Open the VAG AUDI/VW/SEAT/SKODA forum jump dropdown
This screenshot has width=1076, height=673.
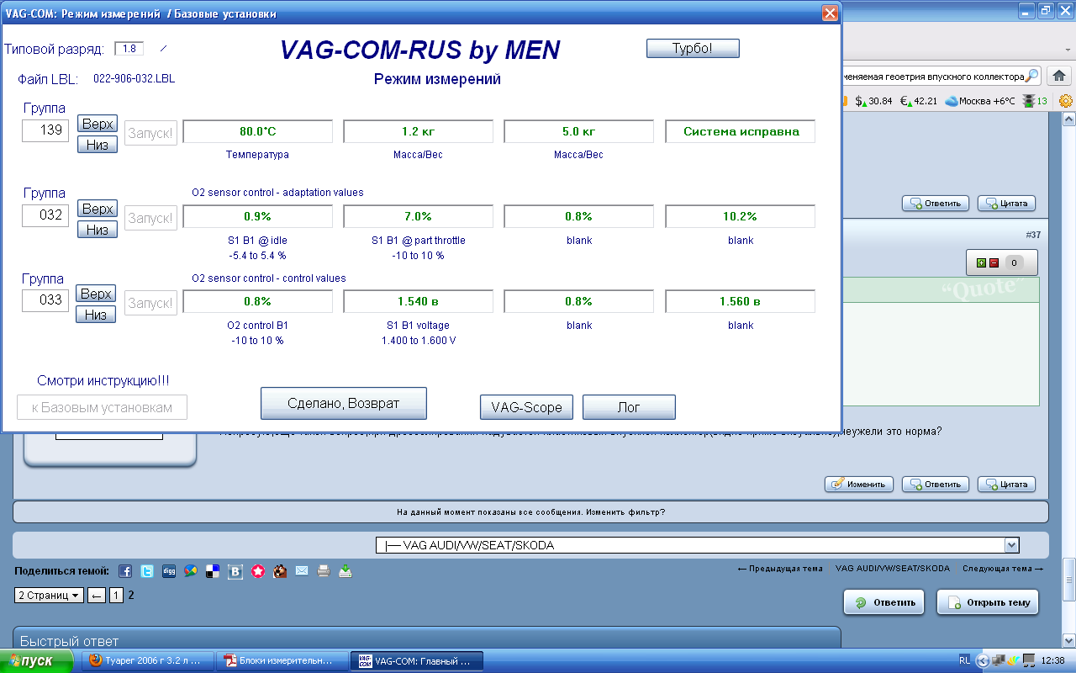(698, 545)
